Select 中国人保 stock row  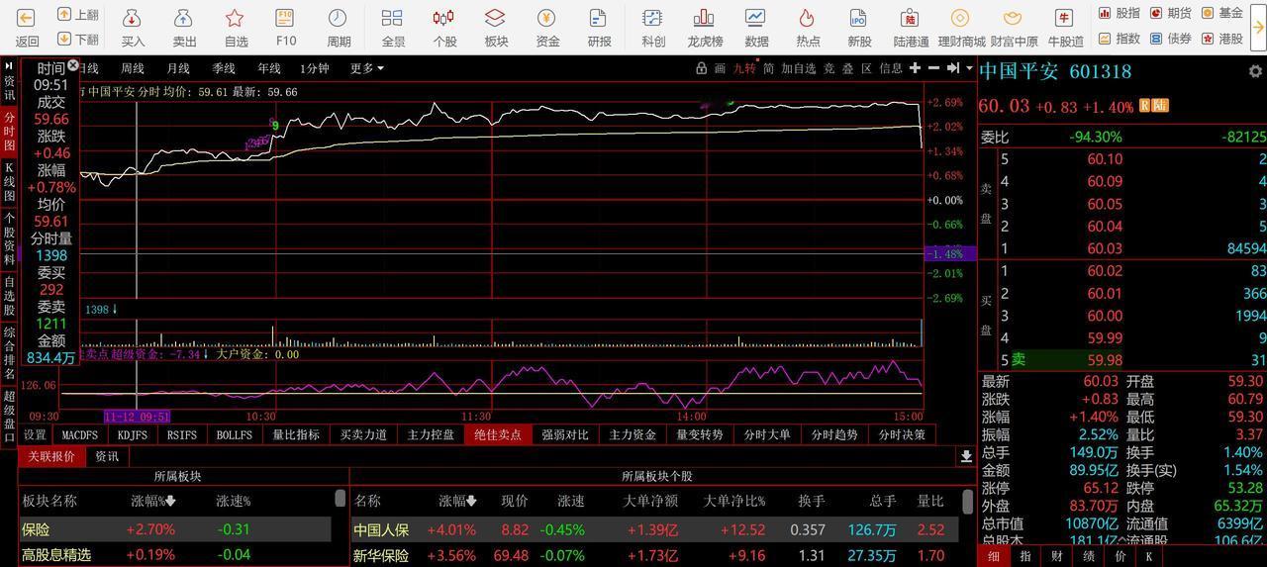[x=654, y=529]
